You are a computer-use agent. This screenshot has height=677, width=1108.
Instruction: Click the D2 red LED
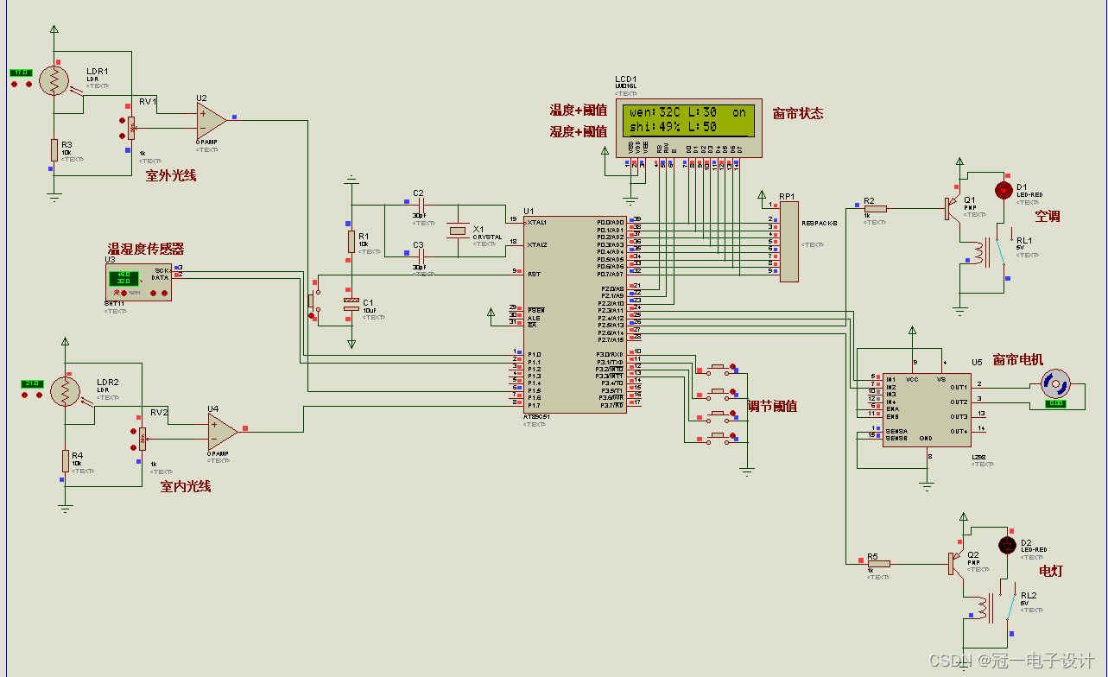pyautogui.click(x=1006, y=545)
